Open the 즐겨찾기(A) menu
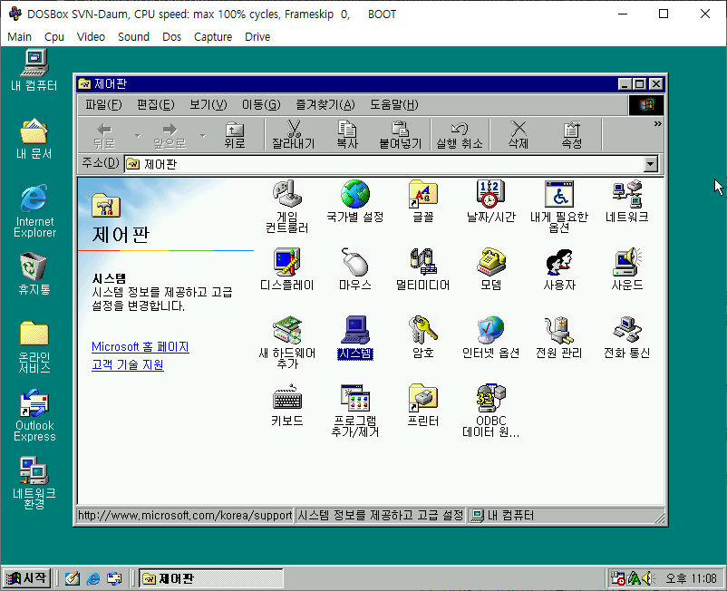 [x=325, y=105]
